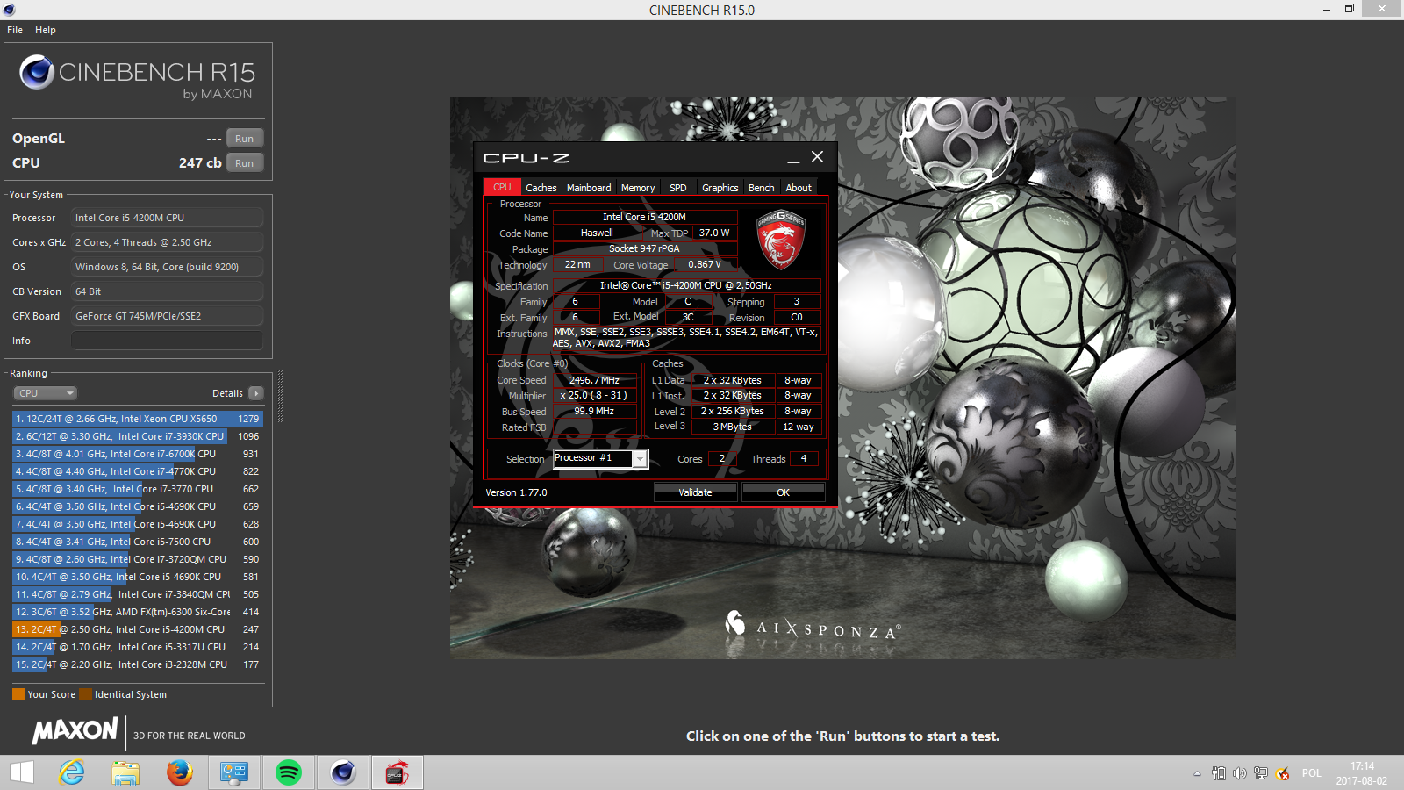The image size is (1404, 790).
Task: Click the security shield tray icon
Action: click(x=1283, y=773)
